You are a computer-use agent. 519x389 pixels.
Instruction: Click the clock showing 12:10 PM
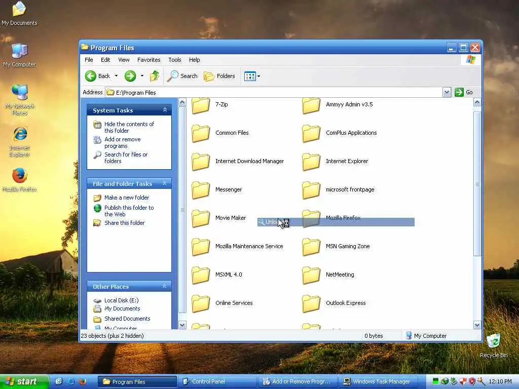(x=500, y=381)
